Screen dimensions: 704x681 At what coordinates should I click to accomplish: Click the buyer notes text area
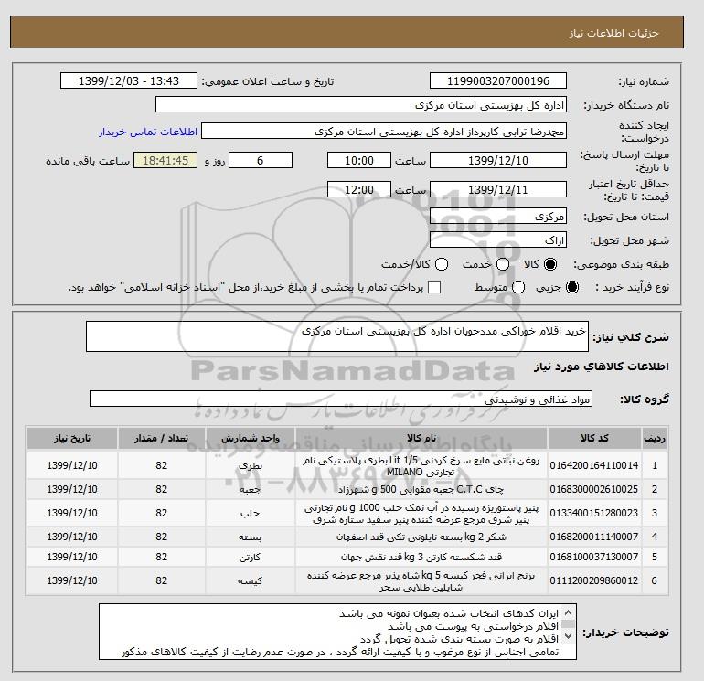[337, 632]
